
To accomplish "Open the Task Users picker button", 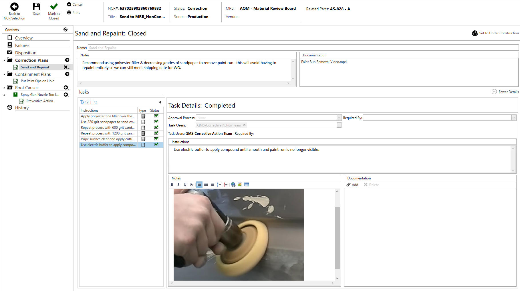I will pyautogui.click(x=339, y=125).
